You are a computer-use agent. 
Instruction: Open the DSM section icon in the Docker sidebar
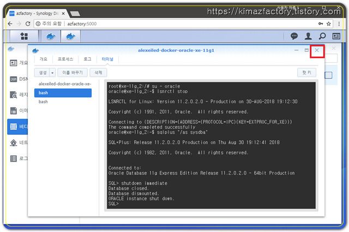(x=13, y=79)
